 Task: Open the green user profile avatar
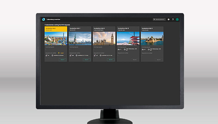(x=177, y=20)
